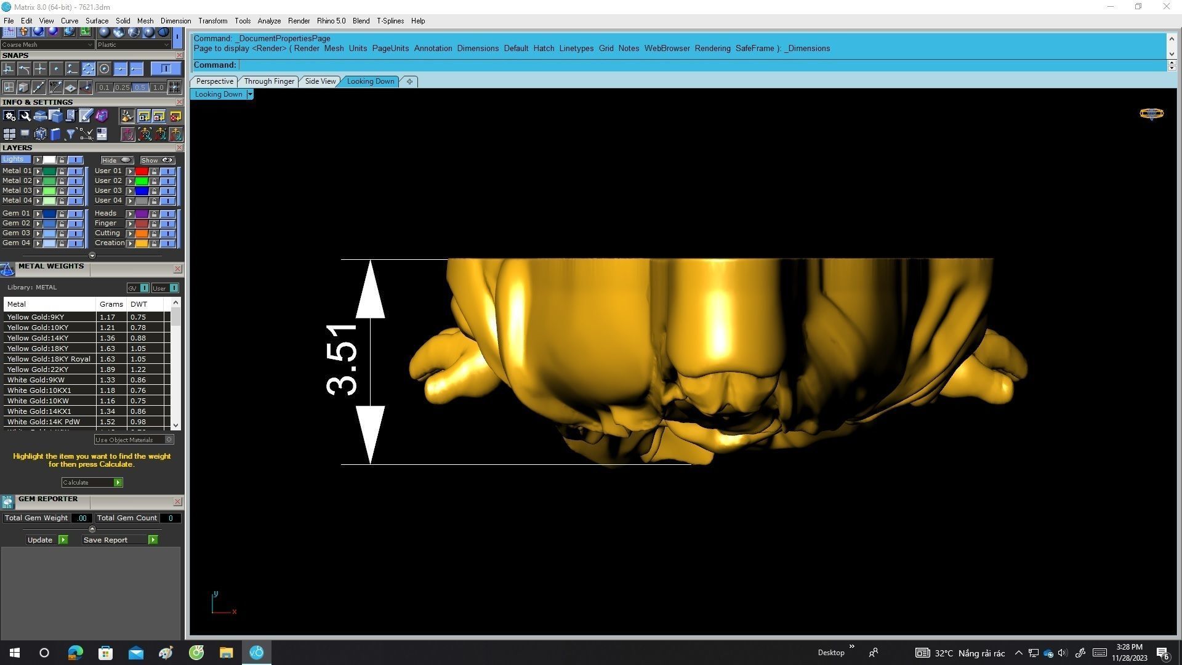Click the grid snap icon beside 1.0
The image size is (1182, 665).
pyautogui.click(x=174, y=87)
